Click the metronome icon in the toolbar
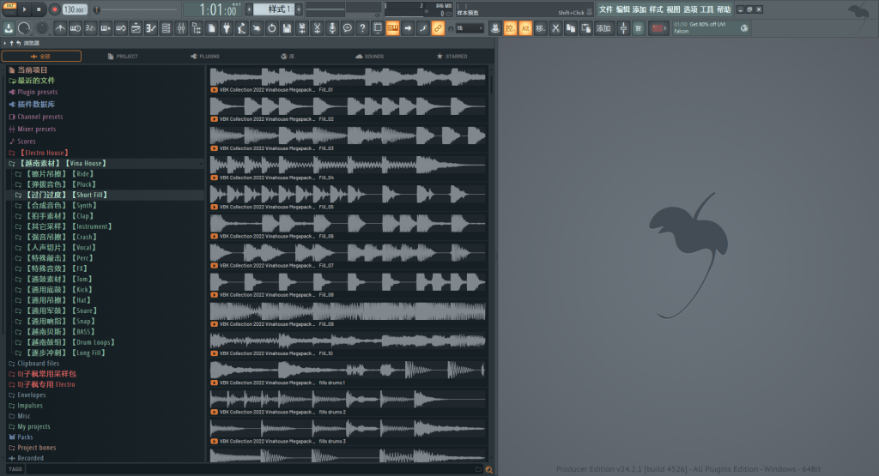 61,28
